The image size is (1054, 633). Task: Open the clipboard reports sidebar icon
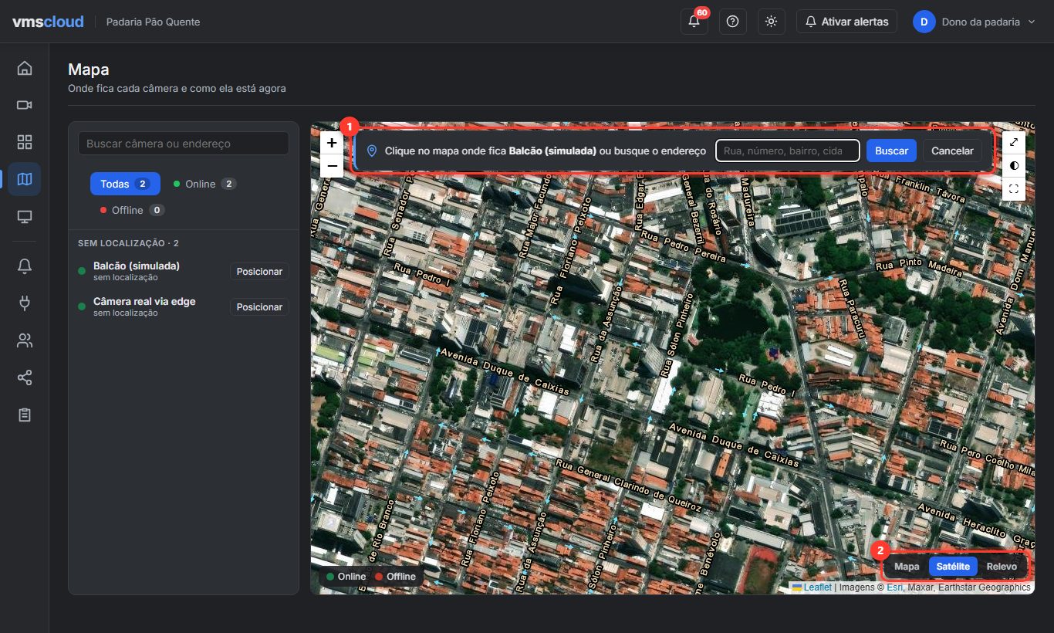point(25,415)
